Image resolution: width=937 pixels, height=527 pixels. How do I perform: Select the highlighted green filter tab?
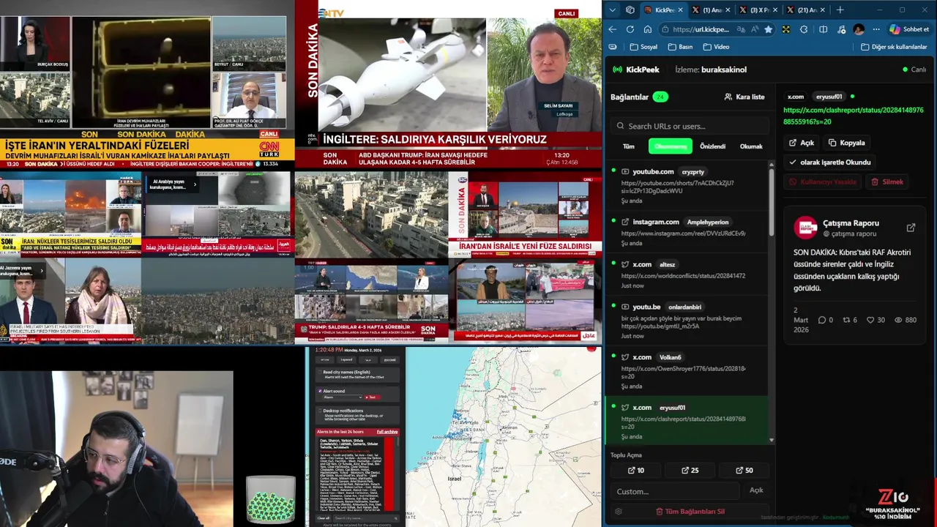[x=670, y=146]
